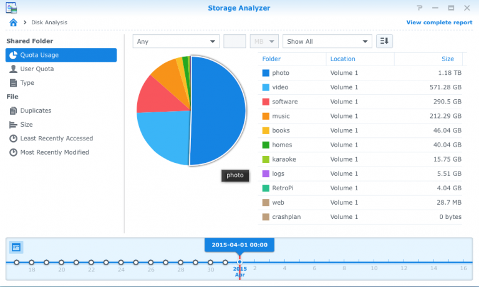Image resolution: width=479 pixels, height=287 pixels.
Task: Click the home icon in breadcrumb
Action: pos(13,22)
